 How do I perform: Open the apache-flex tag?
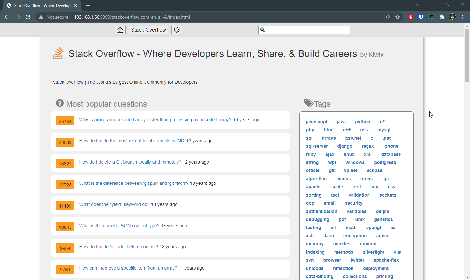[x=386, y=260]
